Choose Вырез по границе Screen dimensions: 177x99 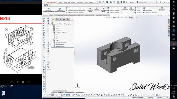[x=113, y=13]
